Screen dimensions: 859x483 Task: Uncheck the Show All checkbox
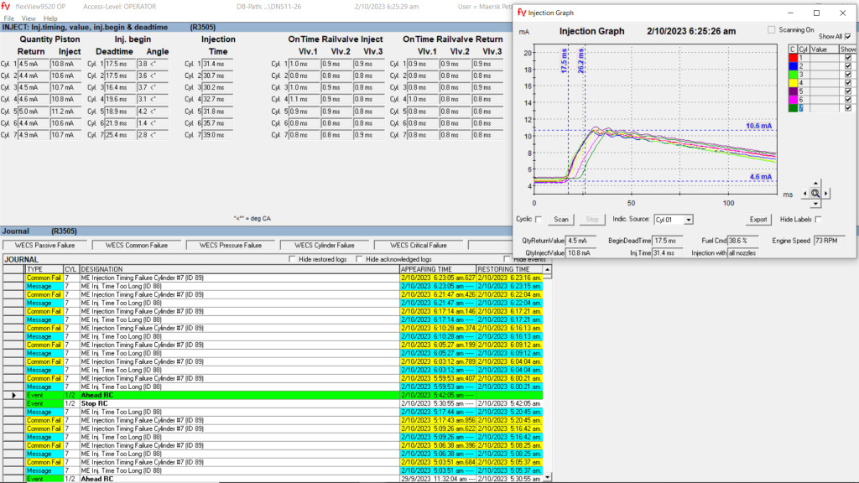(x=848, y=37)
